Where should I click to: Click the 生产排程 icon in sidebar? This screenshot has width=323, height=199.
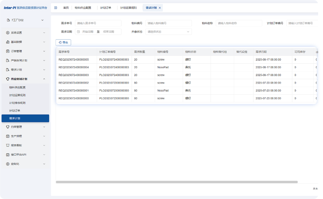[x=8, y=136]
